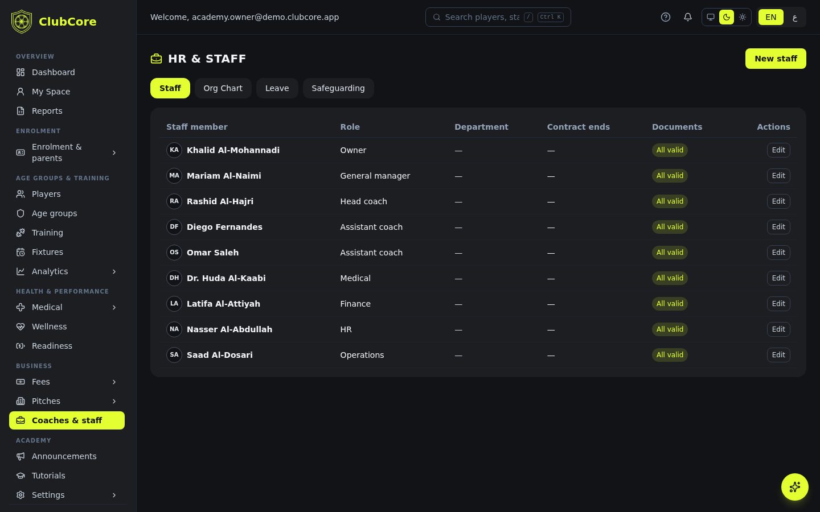Select the dark theme moon toggle

(x=727, y=17)
